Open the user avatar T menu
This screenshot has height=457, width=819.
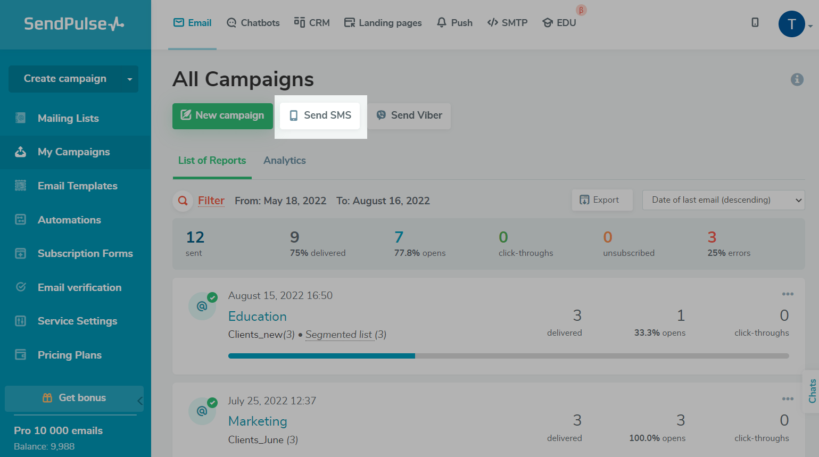[791, 24]
